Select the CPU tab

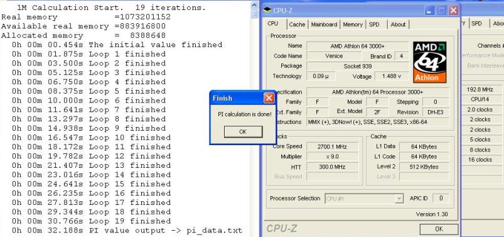click(x=273, y=24)
